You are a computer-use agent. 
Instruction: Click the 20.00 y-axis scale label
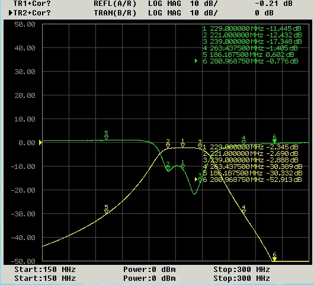coord(25,95)
